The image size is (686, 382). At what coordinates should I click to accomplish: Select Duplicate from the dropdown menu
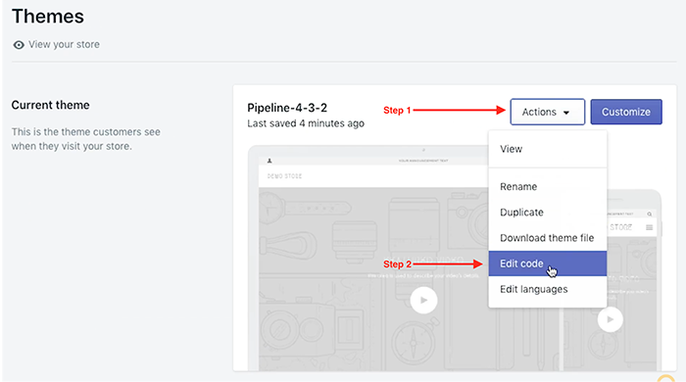[x=547, y=213]
